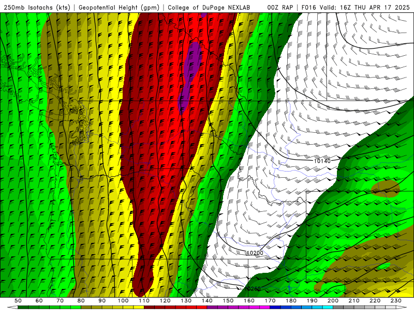The image size is (414, 310).
Task: Click the 110 value on the color scale
Action: pos(144,301)
